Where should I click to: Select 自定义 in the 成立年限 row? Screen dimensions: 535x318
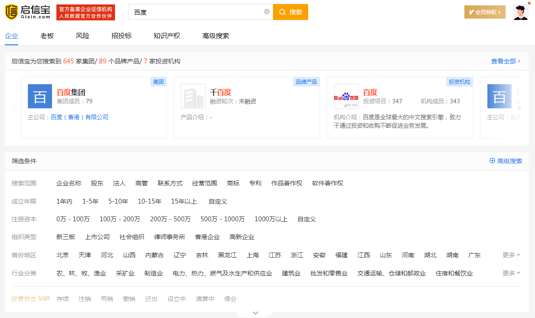(x=218, y=201)
